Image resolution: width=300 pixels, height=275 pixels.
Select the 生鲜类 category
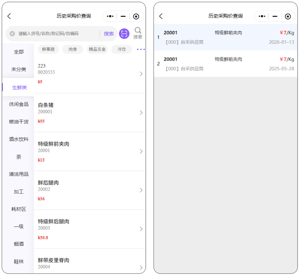click(x=19, y=88)
